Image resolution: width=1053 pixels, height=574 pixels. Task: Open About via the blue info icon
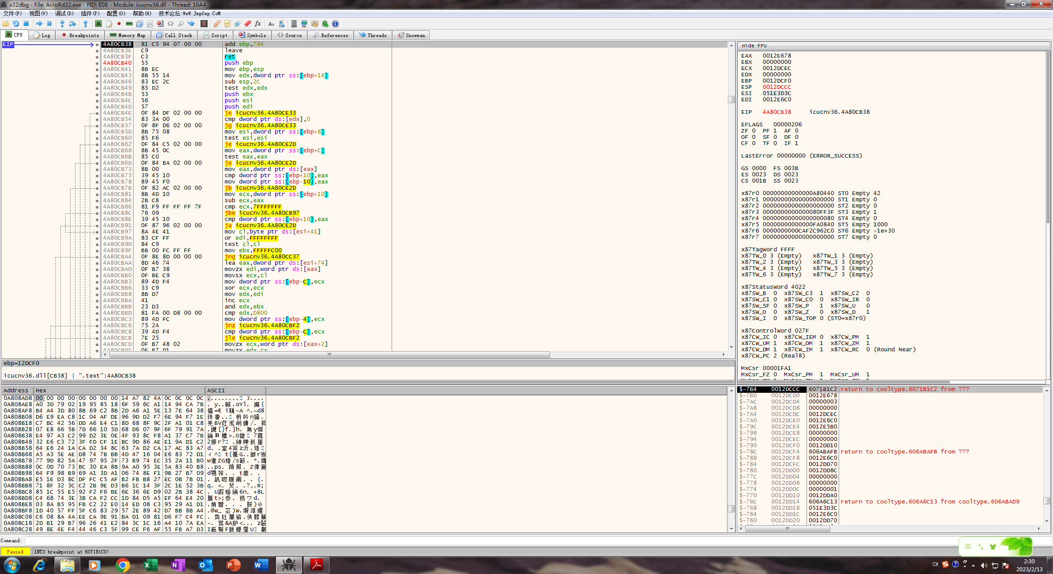(335, 24)
